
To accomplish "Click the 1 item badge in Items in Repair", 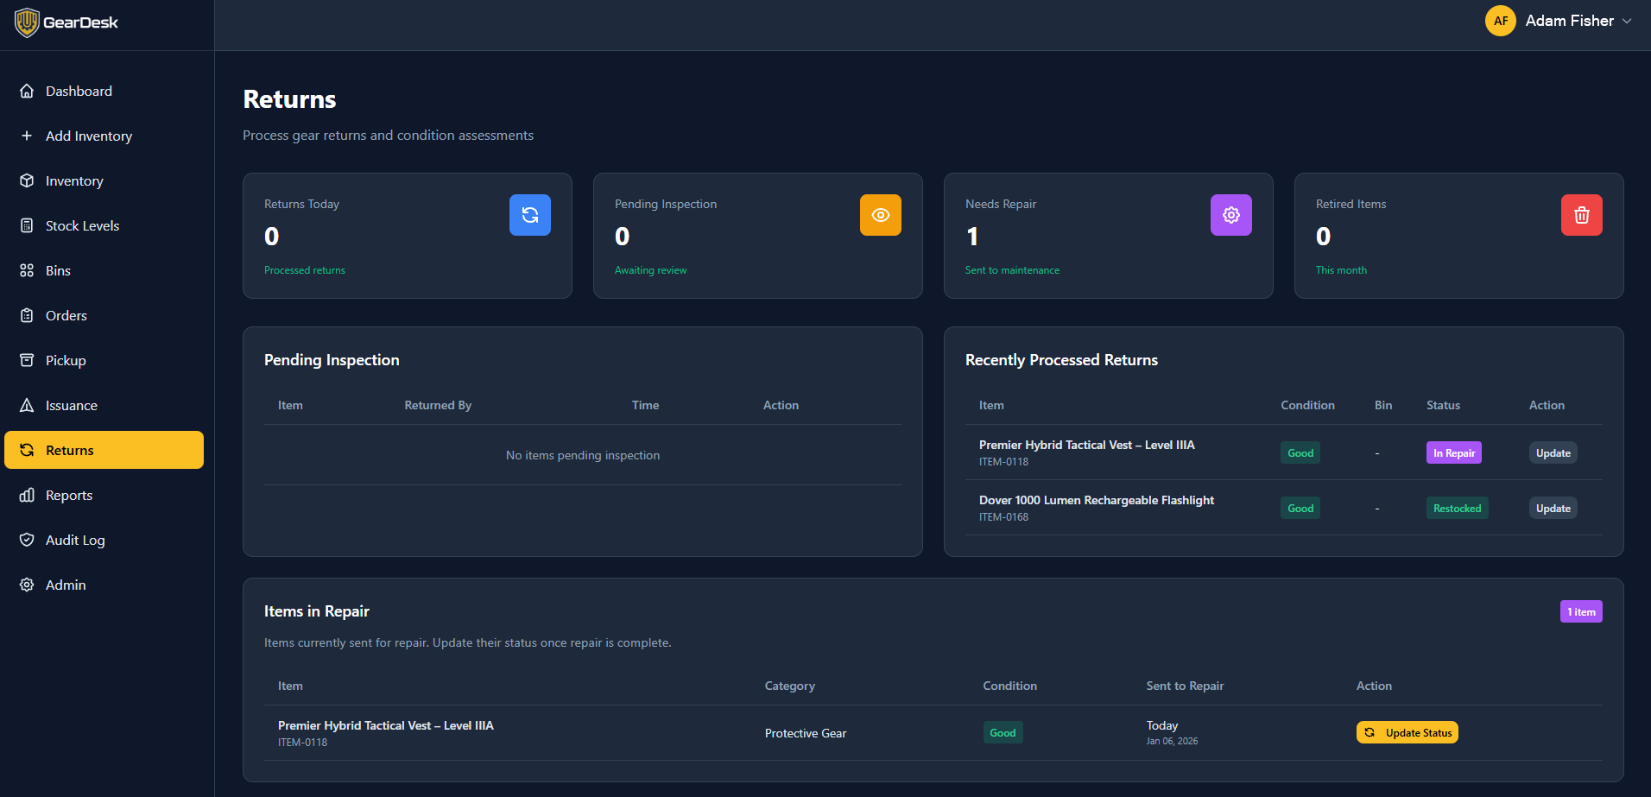I will (x=1580, y=611).
